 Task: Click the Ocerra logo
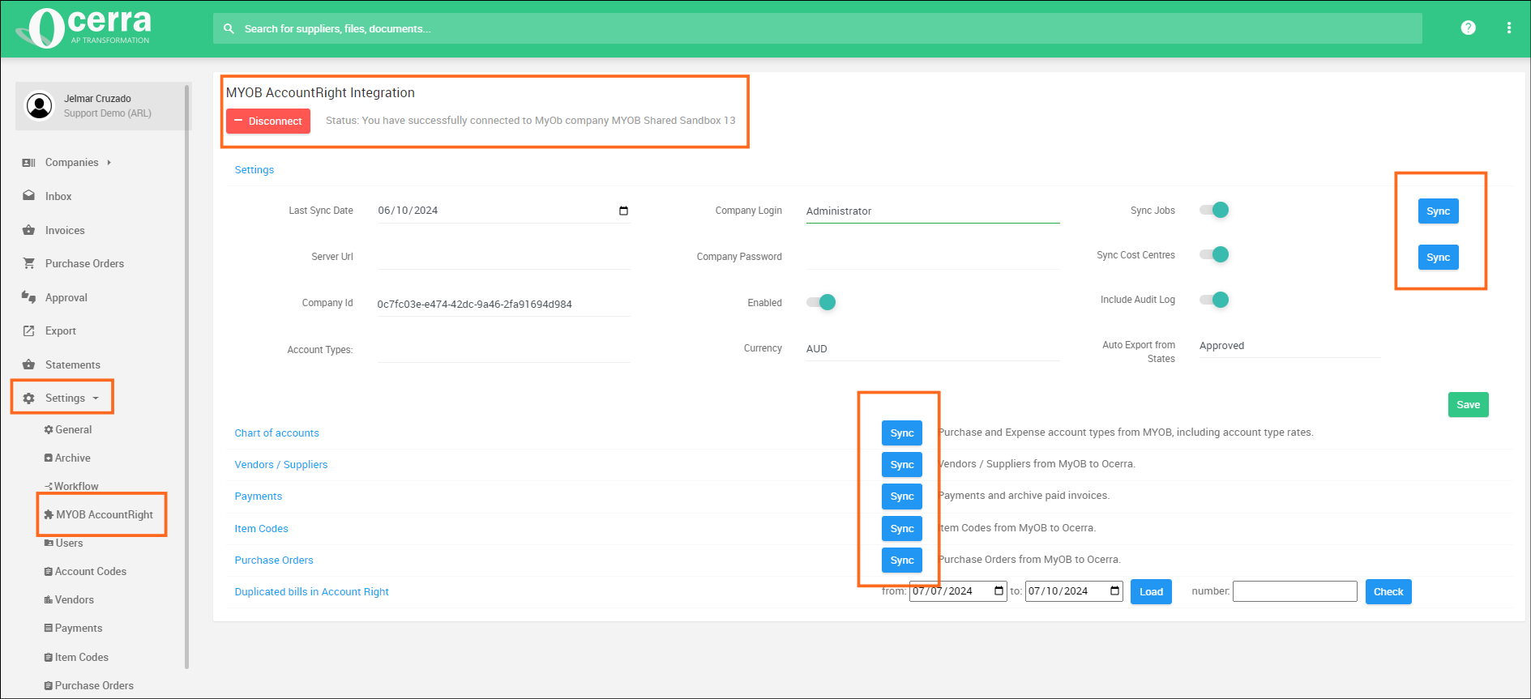click(x=83, y=28)
